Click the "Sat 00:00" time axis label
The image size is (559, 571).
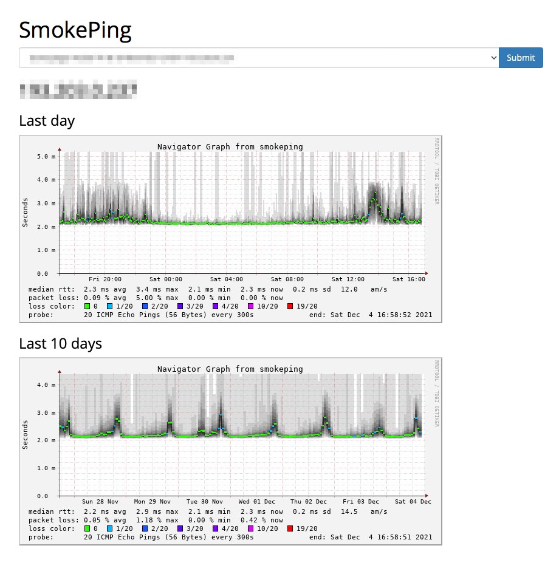click(166, 279)
